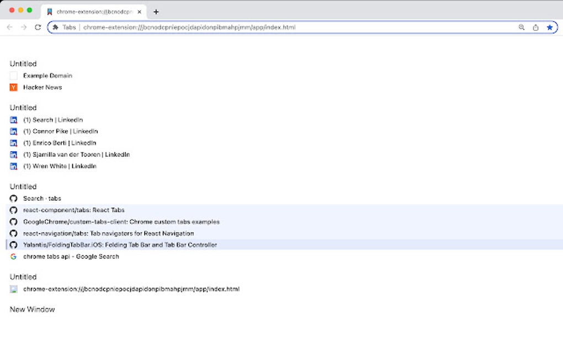This screenshot has height=352, width=563.
Task: Click the Example Domain blank favicon
Action: click(x=13, y=76)
